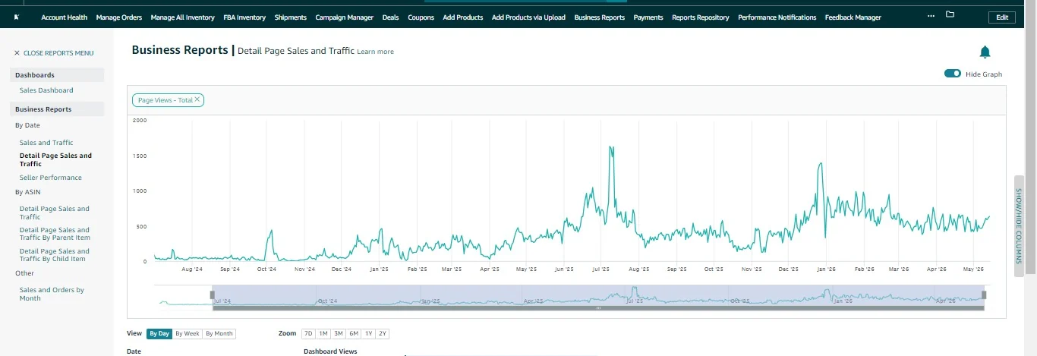Open Sales and Traffic report by date
This screenshot has height=356, width=1037.
tap(46, 143)
